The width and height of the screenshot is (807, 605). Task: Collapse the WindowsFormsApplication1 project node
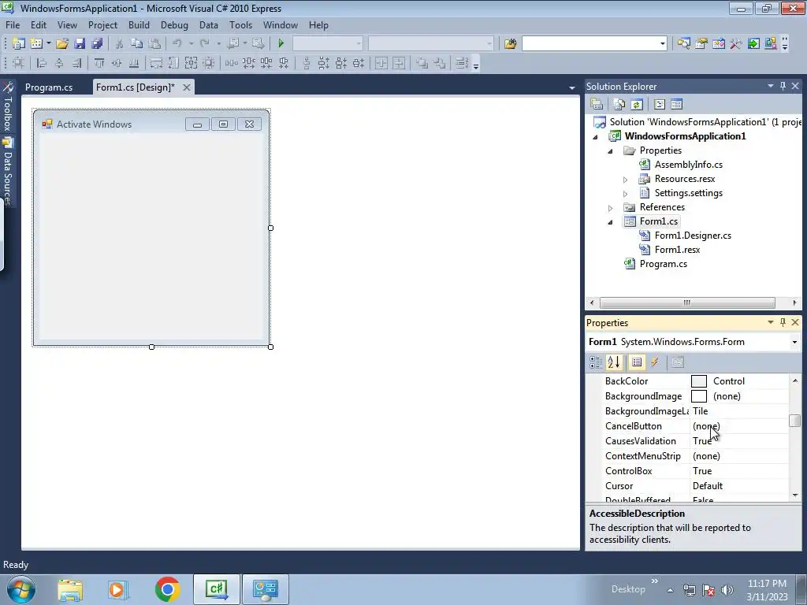pyautogui.click(x=596, y=137)
